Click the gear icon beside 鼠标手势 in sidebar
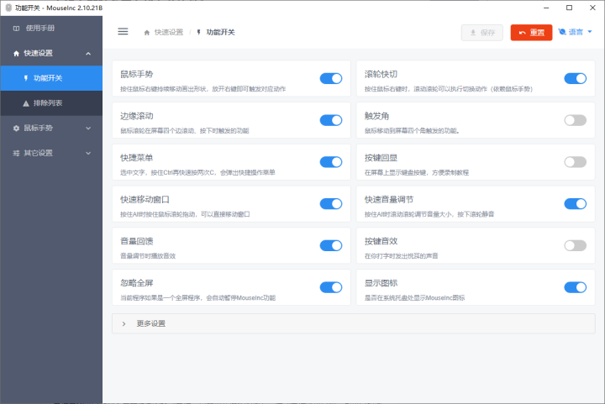The height and width of the screenshot is (404, 605). 16,129
